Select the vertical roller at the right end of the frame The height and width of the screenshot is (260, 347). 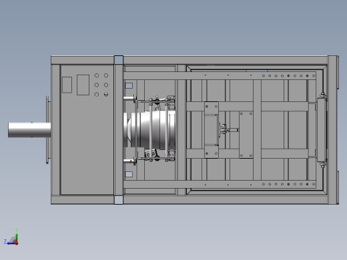coord(322,130)
